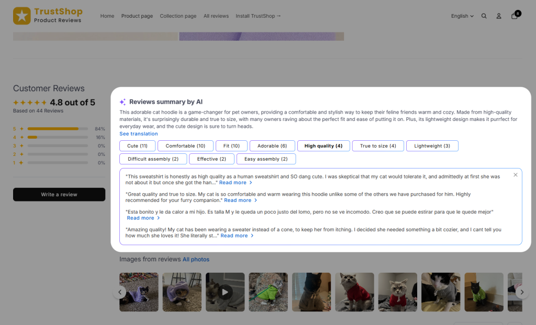
Task: Toggle the High quality (4) filter
Action: [323, 146]
